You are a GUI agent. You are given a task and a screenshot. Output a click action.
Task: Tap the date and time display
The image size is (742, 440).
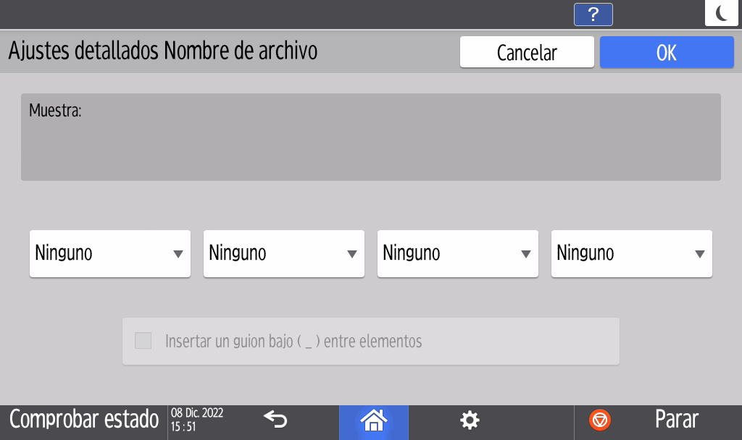(197, 420)
